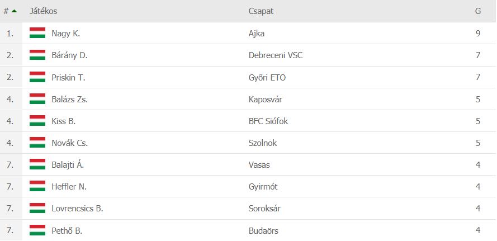Click the Hungarian flag beside Nagy K.
Screen dimensions: 497x241
[37, 33]
